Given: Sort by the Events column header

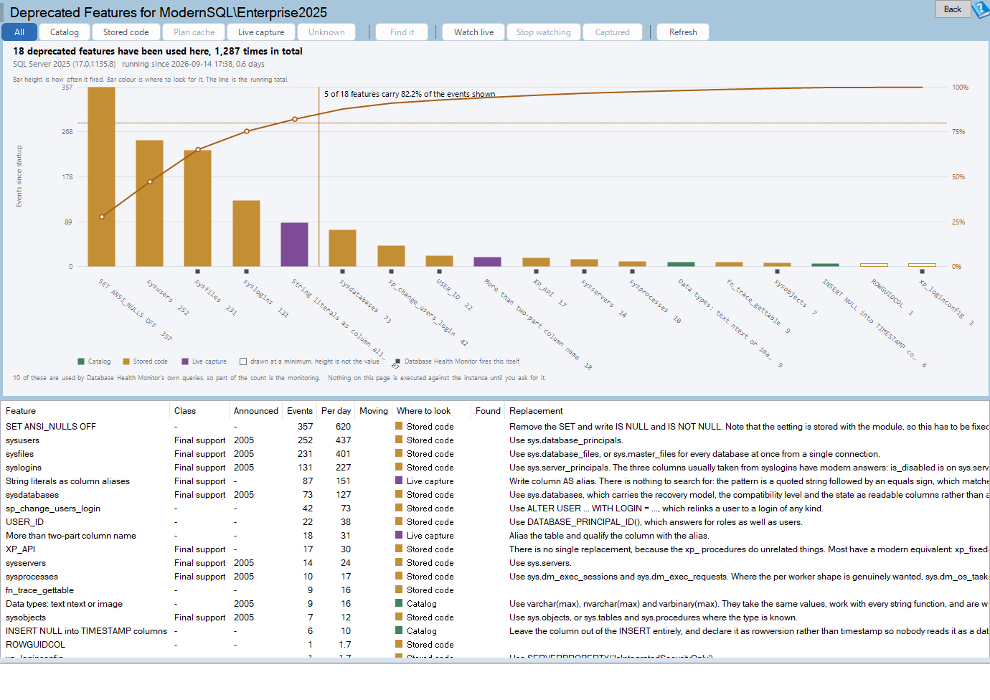Looking at the screenshot, I should [300, 411].
